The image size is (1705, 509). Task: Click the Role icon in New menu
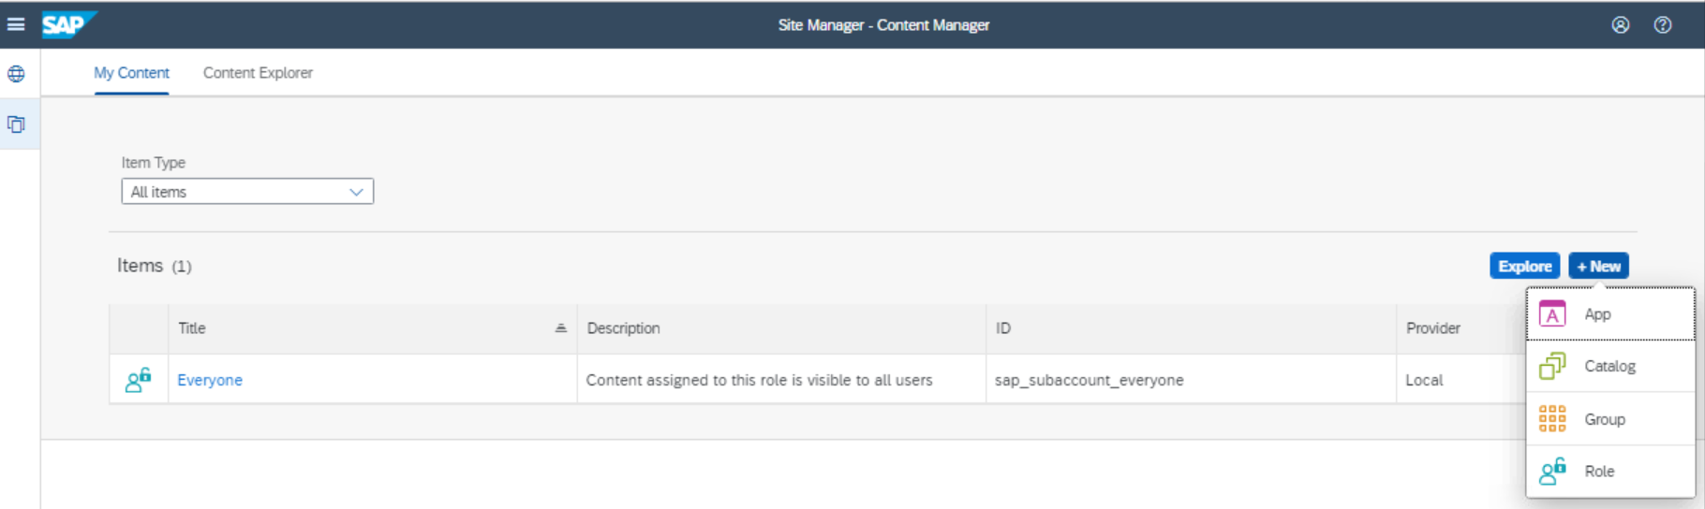[x=1551, y=471]
